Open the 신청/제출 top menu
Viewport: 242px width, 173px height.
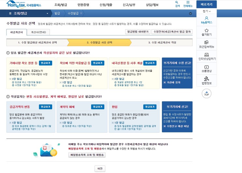pyautogui.click(x=106, y=5)
